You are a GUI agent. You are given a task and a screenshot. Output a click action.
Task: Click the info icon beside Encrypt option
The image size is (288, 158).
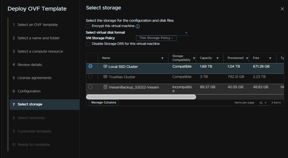tap(138, 26)
